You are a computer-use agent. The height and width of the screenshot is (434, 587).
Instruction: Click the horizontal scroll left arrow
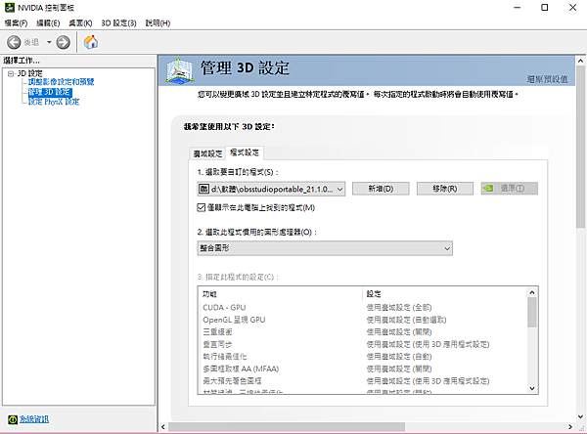[162, 426]
